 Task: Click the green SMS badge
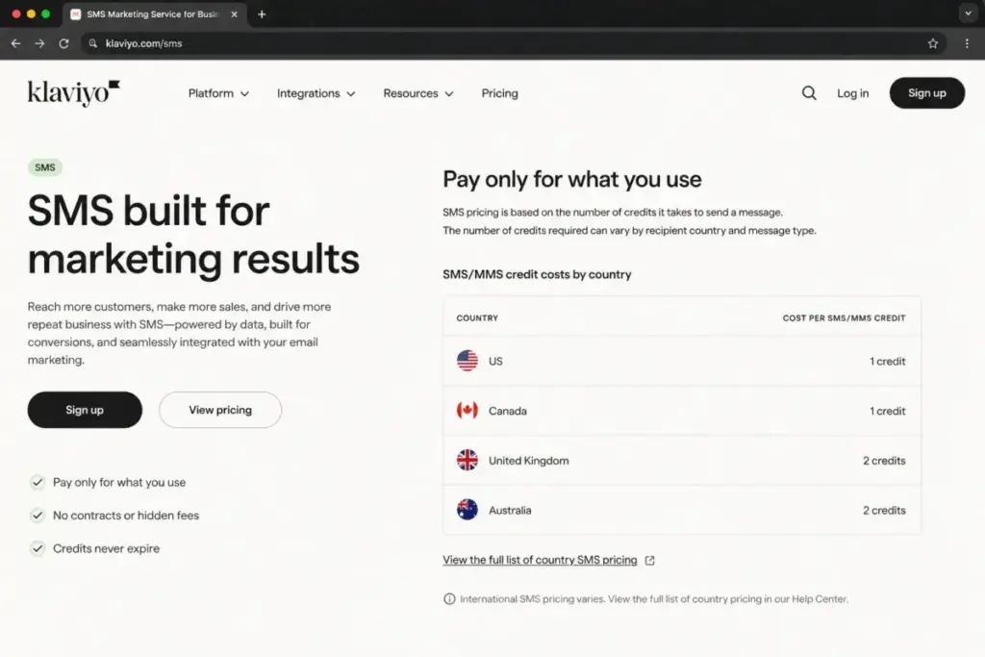(x=44, y=167)
